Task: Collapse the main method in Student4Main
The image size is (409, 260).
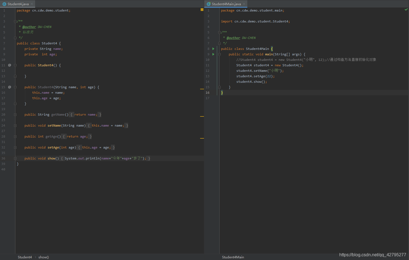Action: pos(219,54)
